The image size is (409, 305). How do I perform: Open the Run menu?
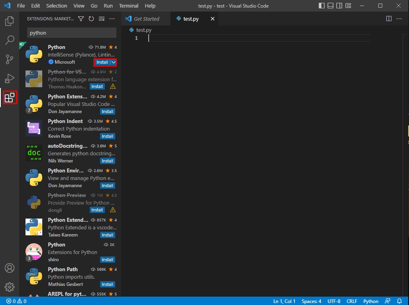click(108, 6)
